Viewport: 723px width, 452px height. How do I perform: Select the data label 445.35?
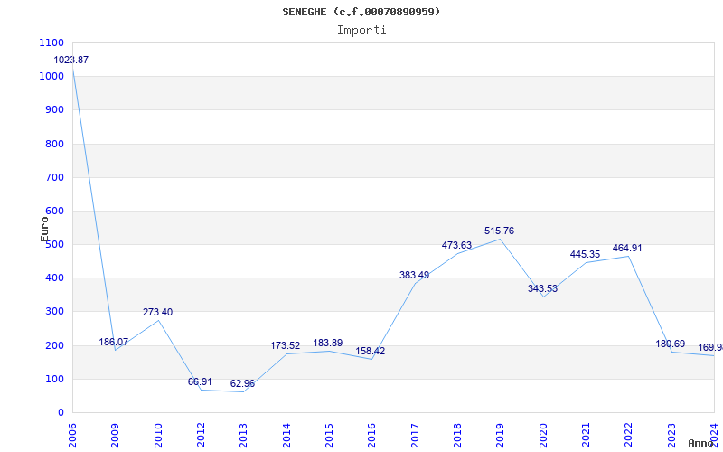click(x=585, y=255)
